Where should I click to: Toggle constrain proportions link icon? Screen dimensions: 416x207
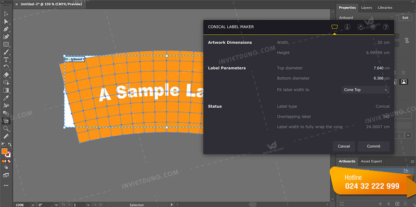[x=407, y=41]
